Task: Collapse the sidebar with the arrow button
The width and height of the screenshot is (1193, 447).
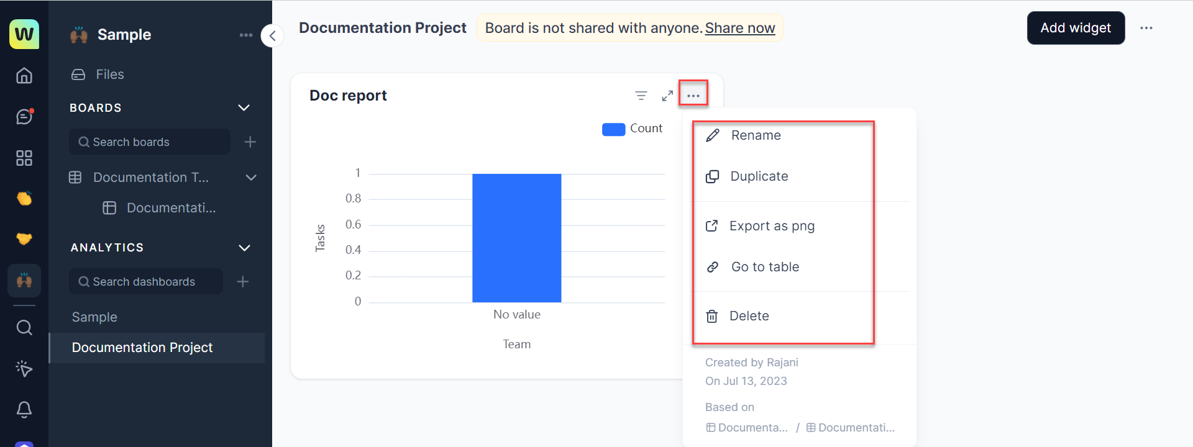Action: pos(272,36)
